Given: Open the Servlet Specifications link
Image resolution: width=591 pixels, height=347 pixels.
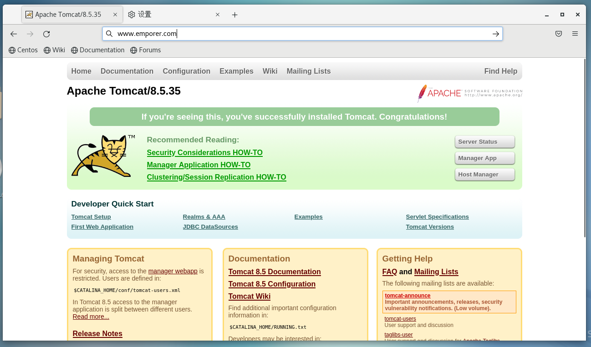Looking at the screenshot, I should click(x=437, y=217).
